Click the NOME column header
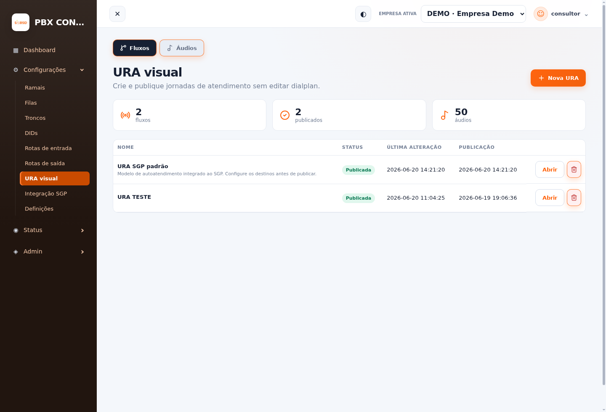Screen dimensions: 606x412 (125, 147)
